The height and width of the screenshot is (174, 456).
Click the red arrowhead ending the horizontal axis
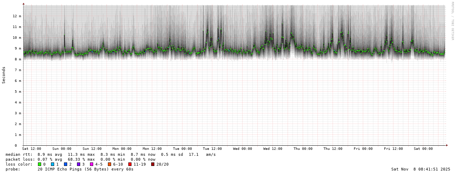pyautogui.click(x=447, y=145)
